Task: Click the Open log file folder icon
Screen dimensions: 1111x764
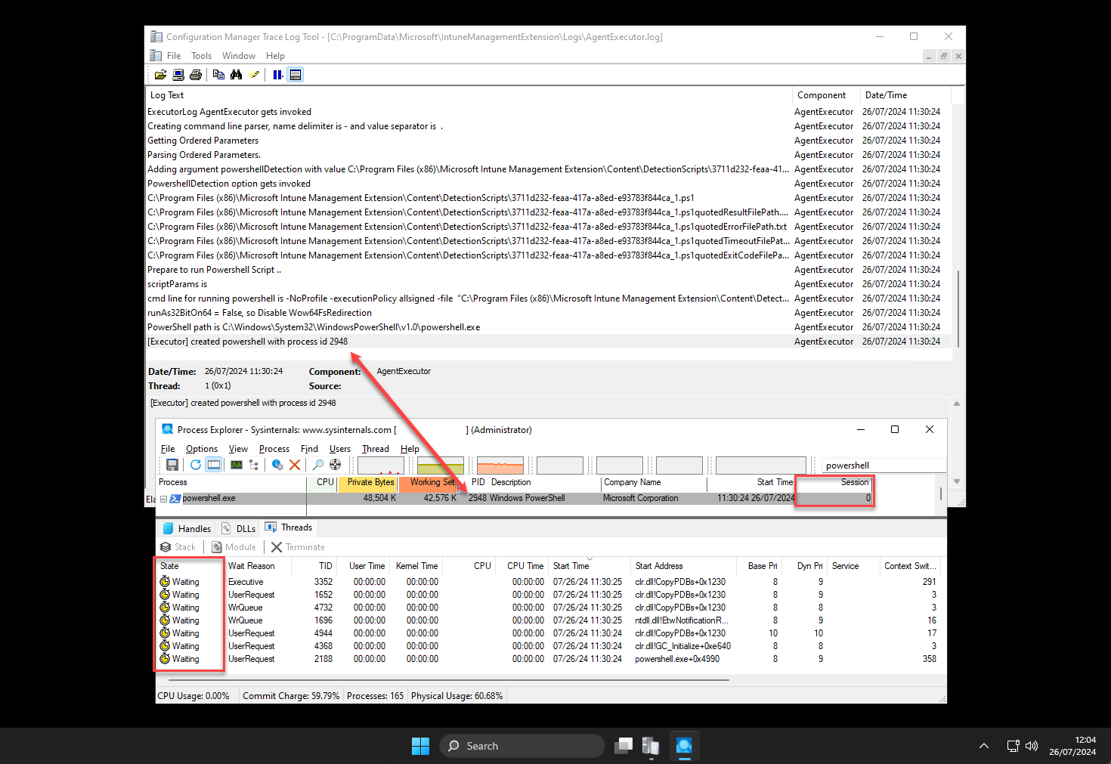Action: (160, 75)
